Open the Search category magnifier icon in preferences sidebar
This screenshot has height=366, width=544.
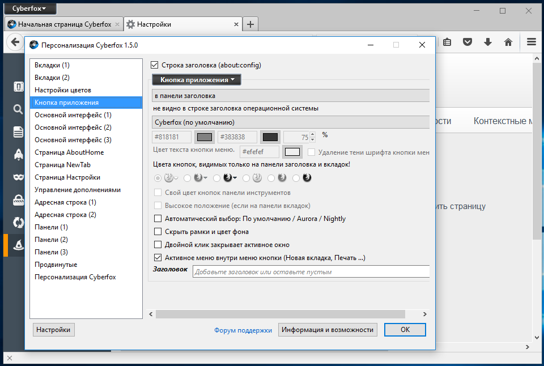pos(18,109)
